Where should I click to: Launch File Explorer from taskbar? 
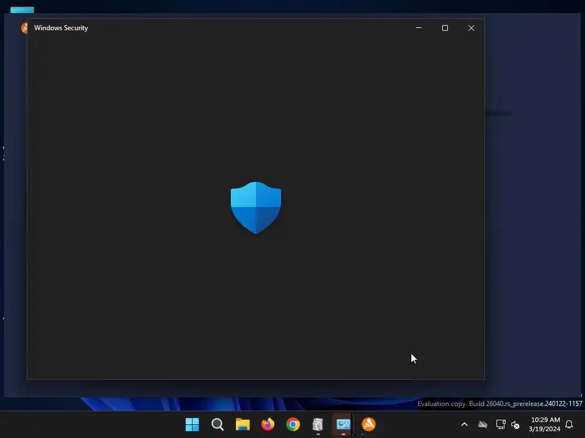tap(242, 424)
